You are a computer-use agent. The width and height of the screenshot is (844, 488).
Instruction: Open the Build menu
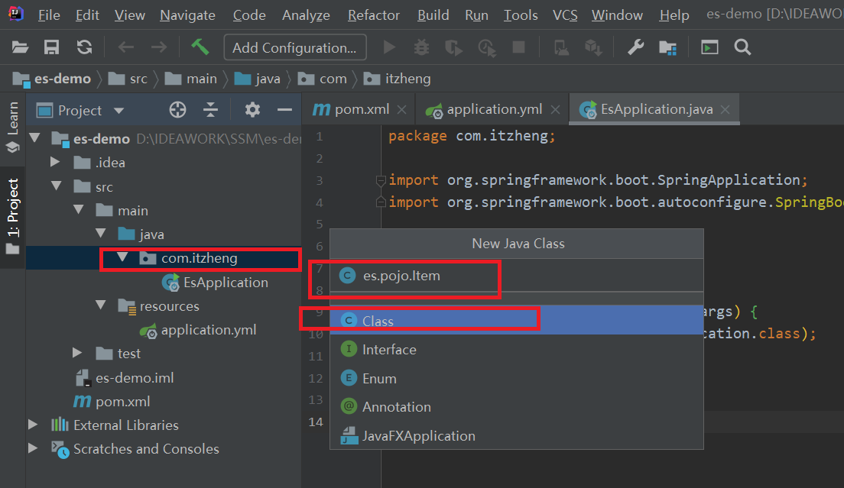(433, 15)
